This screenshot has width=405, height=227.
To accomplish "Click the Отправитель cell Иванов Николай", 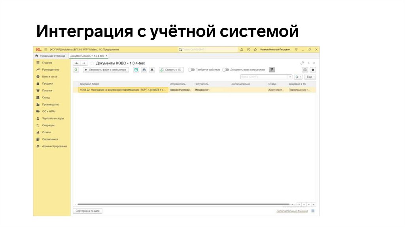I will [x=180, y=90].
